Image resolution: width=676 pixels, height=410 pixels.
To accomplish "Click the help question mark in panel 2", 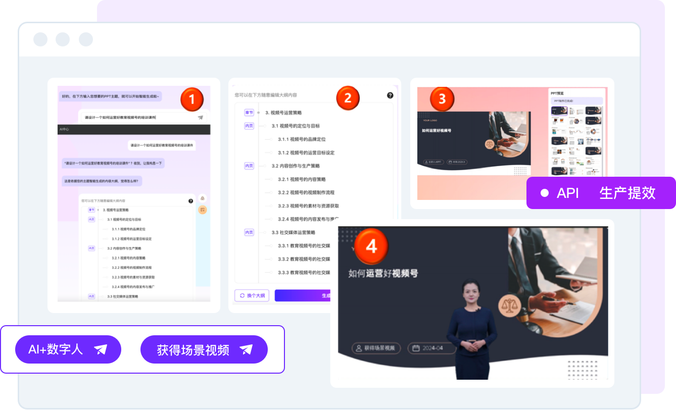I will 390,95.
